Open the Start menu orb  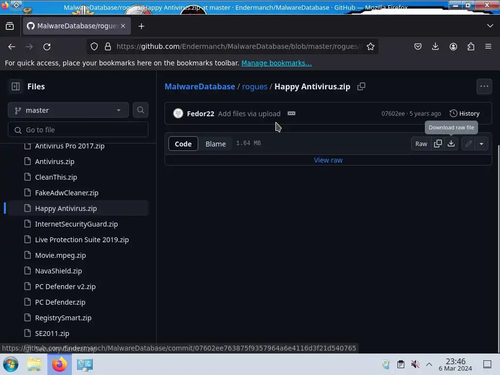[x=11, y=364]
